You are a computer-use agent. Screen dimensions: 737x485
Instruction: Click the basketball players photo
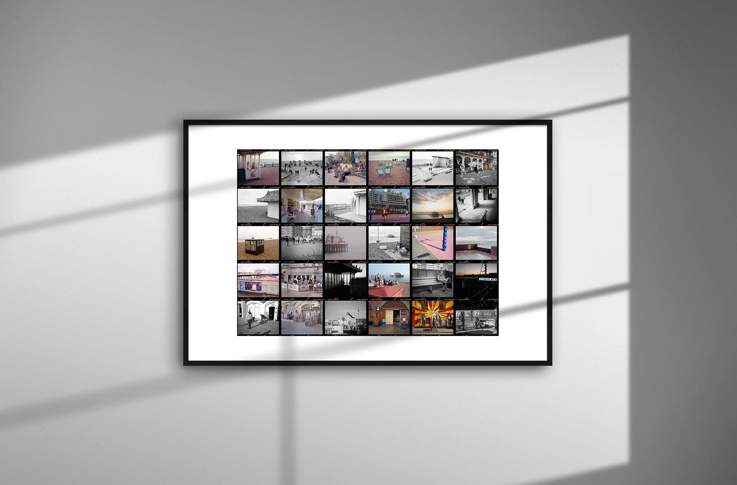(x=389, y=206)
